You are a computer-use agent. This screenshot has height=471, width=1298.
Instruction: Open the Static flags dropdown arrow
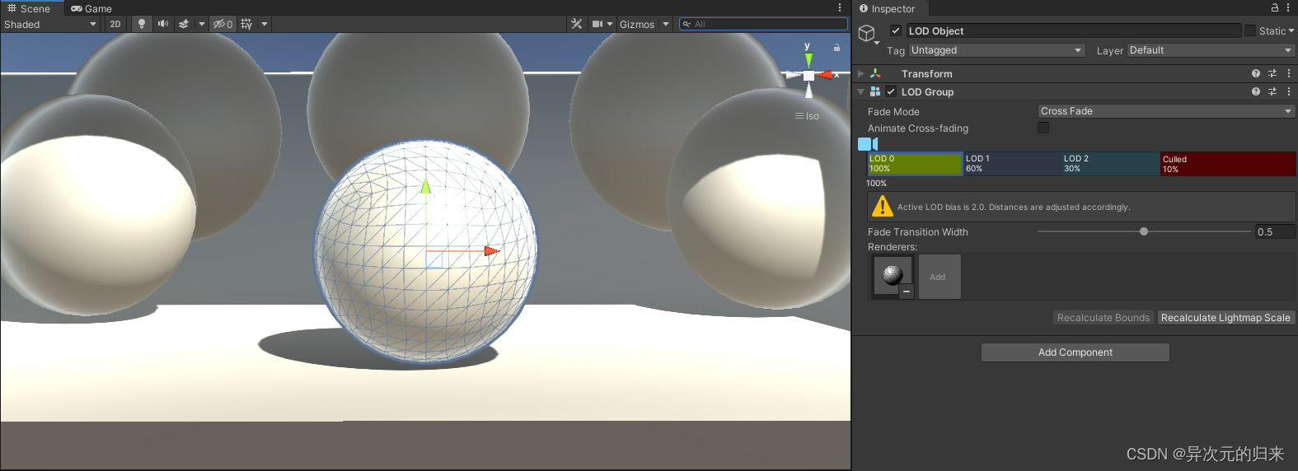(x=1291, y=30)
